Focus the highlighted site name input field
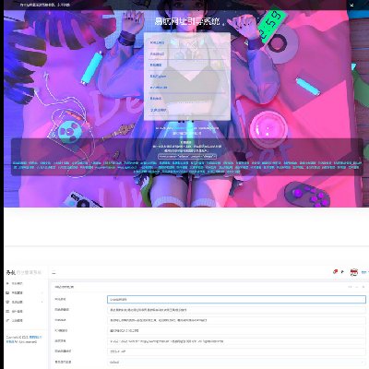Viewport: 369px width, 369px height. click(x=236, y=299)
